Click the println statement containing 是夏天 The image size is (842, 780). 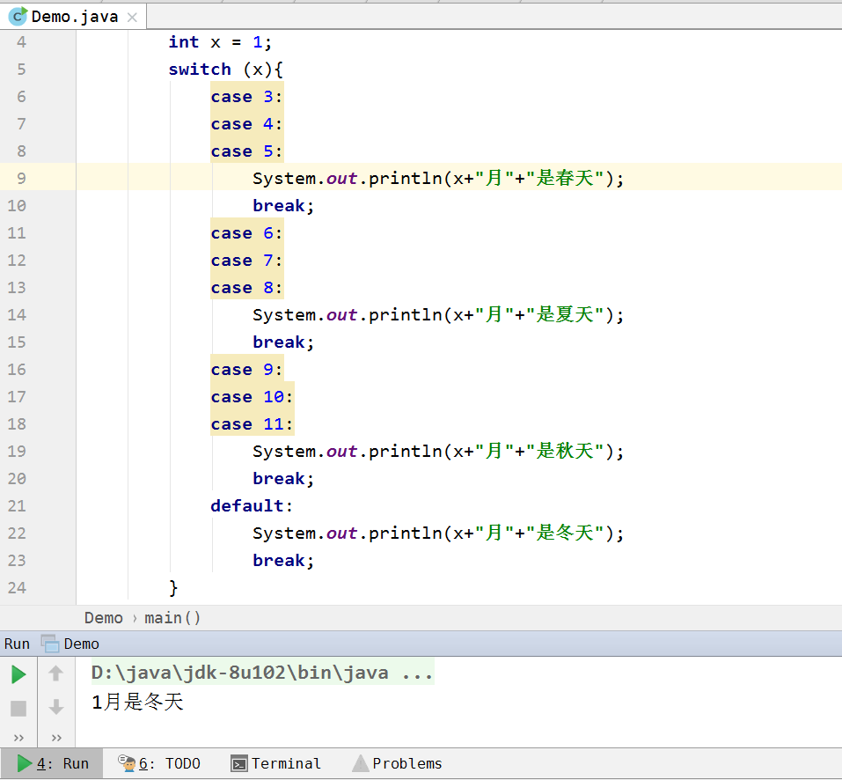click(438, 315)
